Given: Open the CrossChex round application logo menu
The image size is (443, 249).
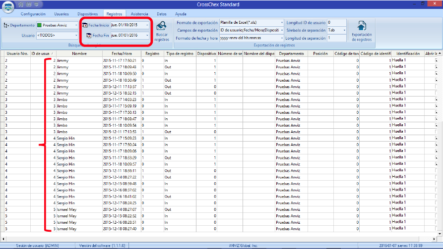Looking at the screenshot, I should 8,7.
